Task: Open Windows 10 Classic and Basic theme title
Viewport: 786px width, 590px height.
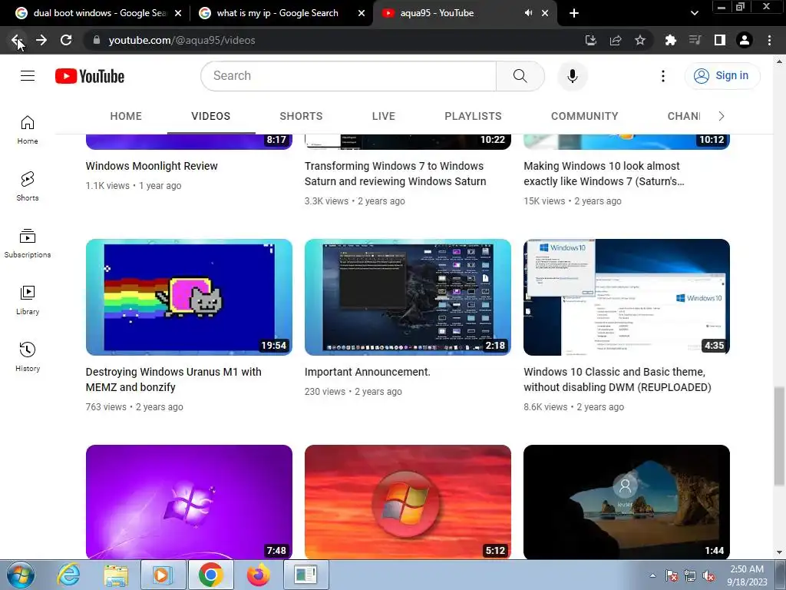Action: pyautogui.click(x=617, y=380)
